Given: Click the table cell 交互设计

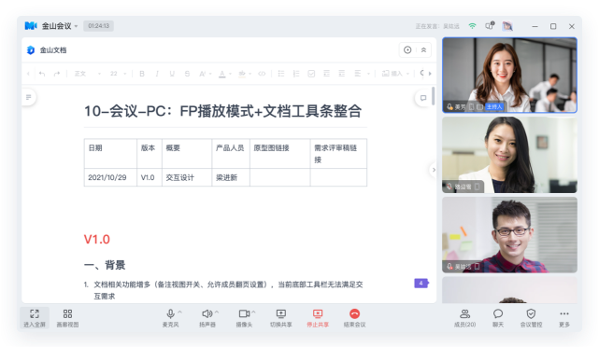Looking at the screenshot, I should tap(187, 177).
